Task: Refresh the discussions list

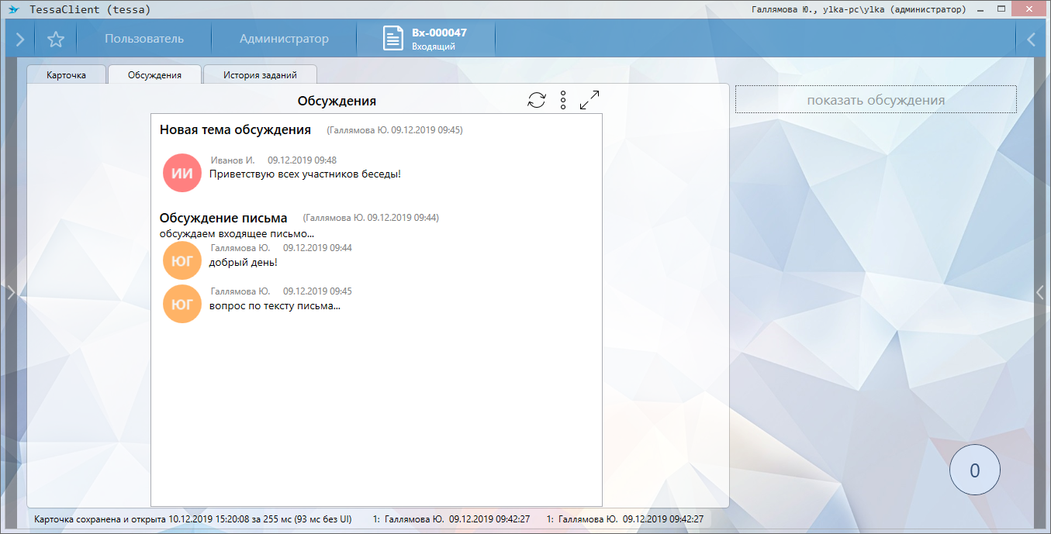Action: coord(537,100)
